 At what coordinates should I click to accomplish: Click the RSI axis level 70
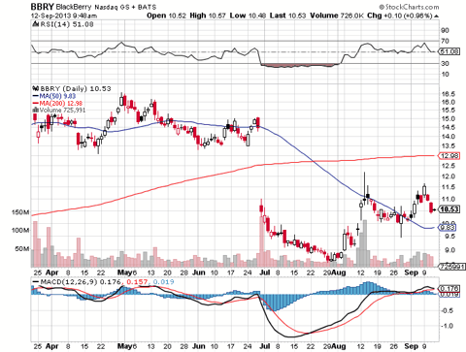point(445,41)
